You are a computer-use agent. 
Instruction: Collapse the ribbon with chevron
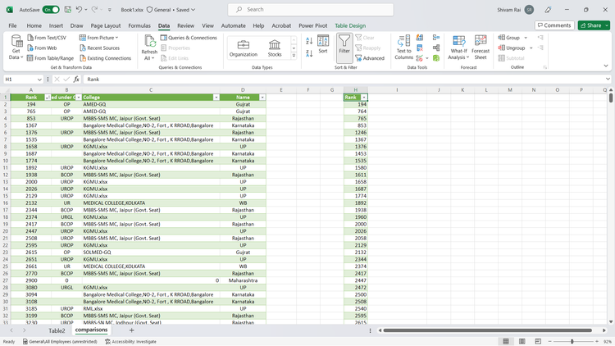pos(606,66)
